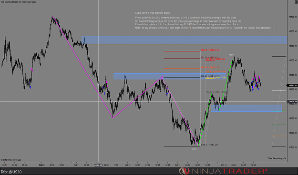The image size is (298, 175).
Task: Click the 'Long Term: I was thinking Bullish' note
Action: click(x=153, y=13)
